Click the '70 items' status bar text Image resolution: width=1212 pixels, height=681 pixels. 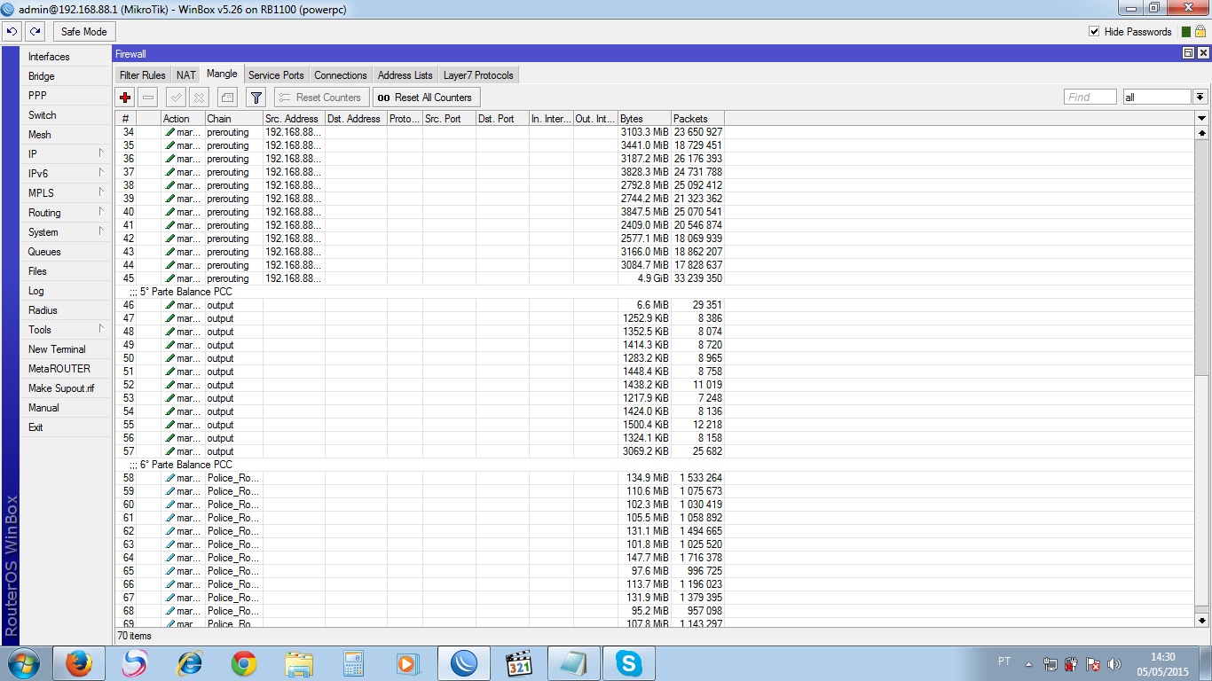[134, 636]
